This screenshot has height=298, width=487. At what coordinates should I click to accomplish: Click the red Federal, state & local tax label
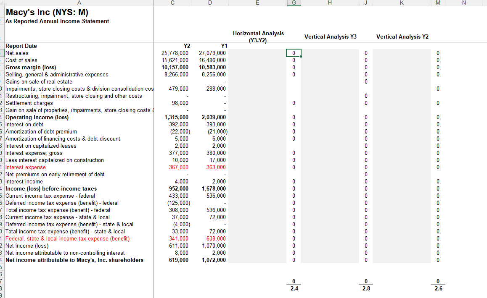pyautogui.click(x=67, y=238)
